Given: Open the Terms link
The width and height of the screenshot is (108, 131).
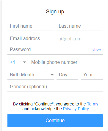Looking at the screenshot, I should pos(93,104).
